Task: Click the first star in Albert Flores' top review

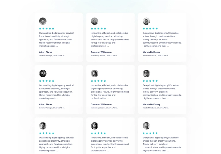Action: pyautogui.click(x=40, y=29)
